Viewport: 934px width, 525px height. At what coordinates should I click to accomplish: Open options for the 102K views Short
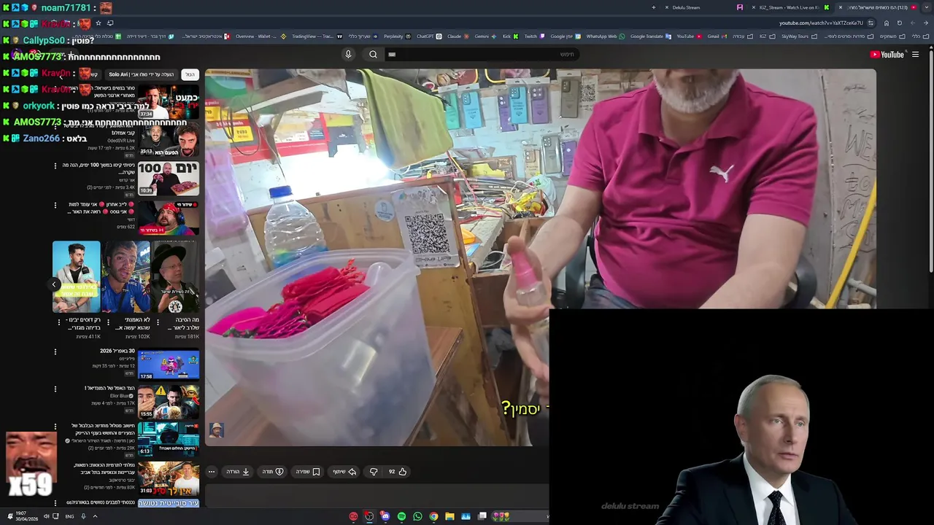(108, 322)
